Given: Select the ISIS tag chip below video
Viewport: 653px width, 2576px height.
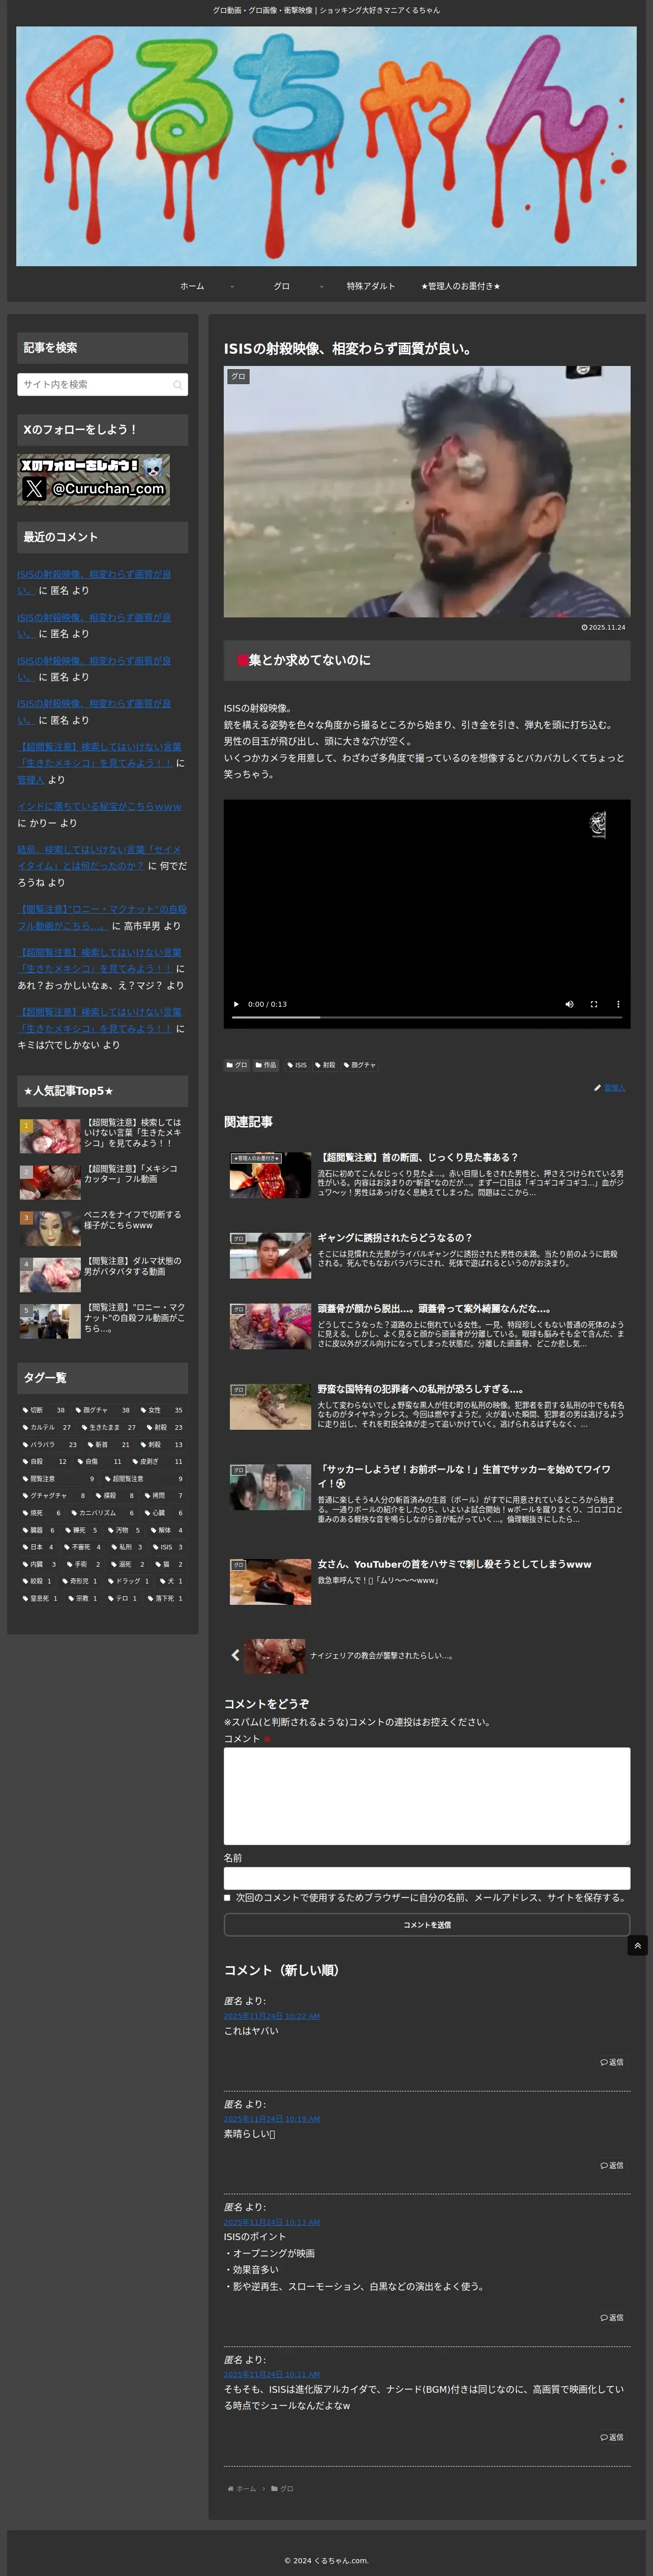Looking at the screenshot, I should (x=298, y=1065).
